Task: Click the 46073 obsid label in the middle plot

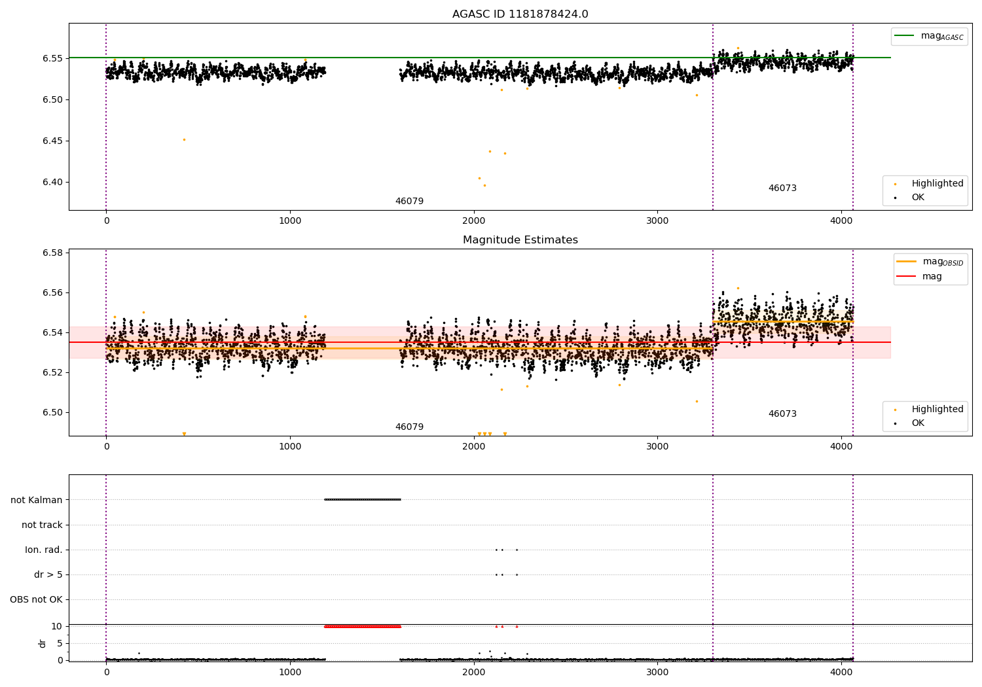Action: pos(782,414)
